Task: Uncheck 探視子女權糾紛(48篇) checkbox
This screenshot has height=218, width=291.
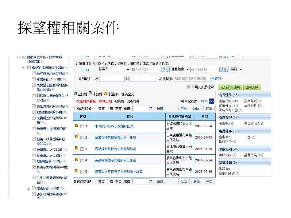Action: pyautogui.click(x=34, y=167)
